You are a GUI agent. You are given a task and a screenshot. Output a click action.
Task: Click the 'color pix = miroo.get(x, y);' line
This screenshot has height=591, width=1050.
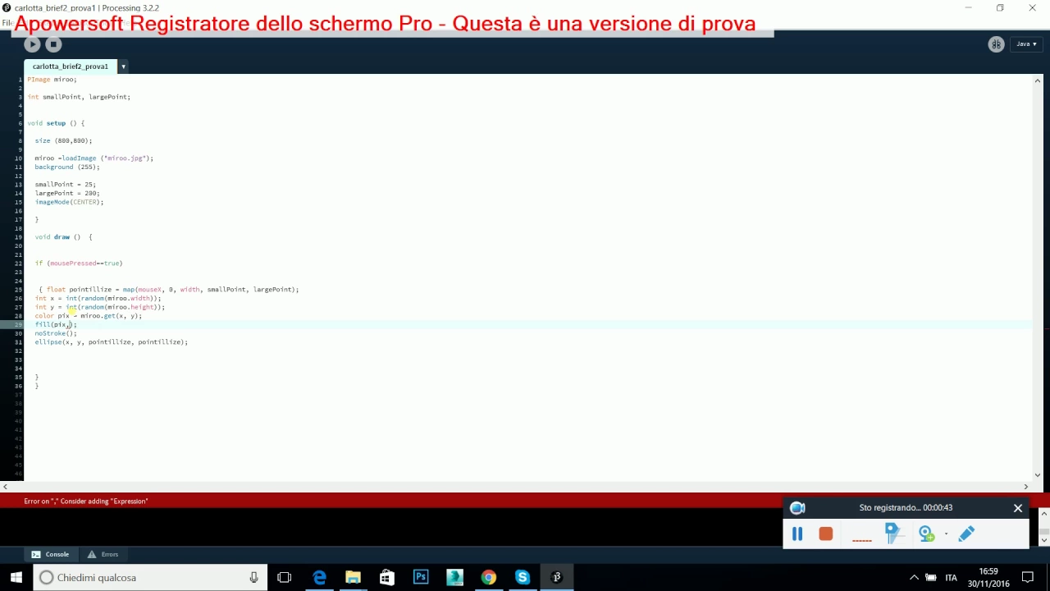88,316
